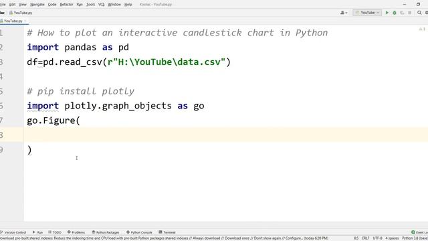Open the Run tool window at bottom

coord(37,232)
